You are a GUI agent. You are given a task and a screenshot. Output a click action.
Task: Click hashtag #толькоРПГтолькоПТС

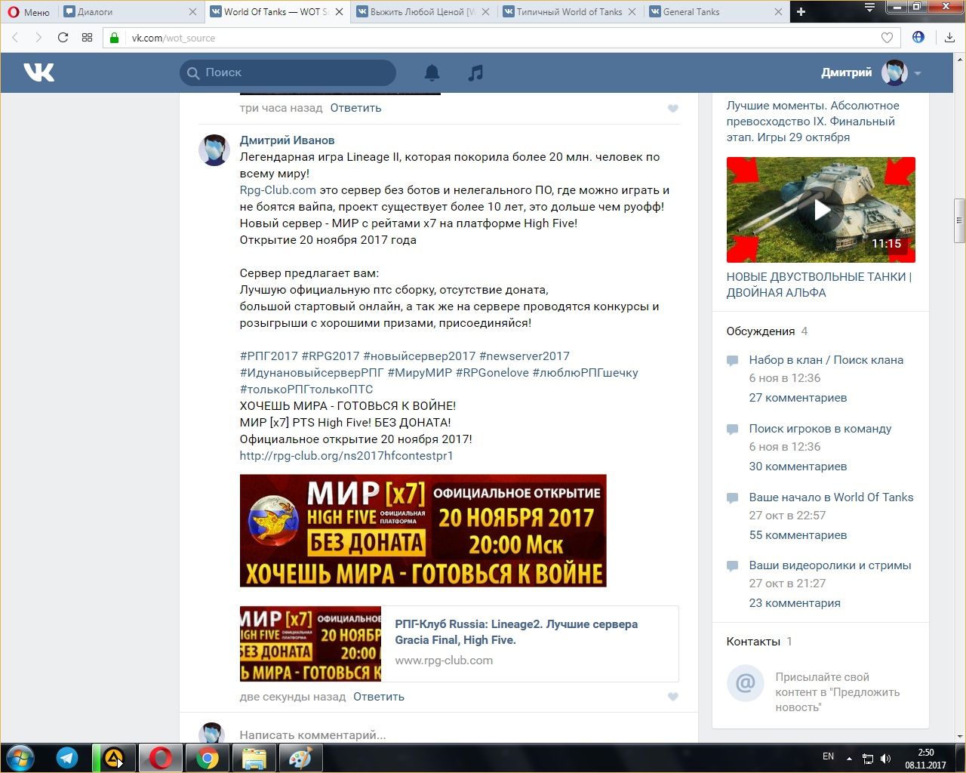[306, 390]
